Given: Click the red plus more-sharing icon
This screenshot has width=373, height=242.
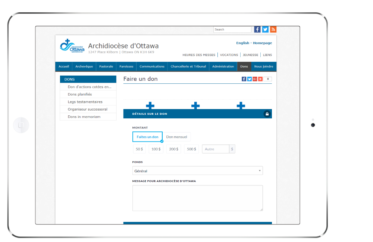Looking at the screenshot, I should point(260,79).
